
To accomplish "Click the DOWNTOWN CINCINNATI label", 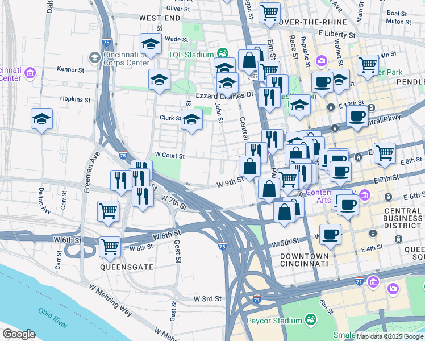I will tap(305, 260).
